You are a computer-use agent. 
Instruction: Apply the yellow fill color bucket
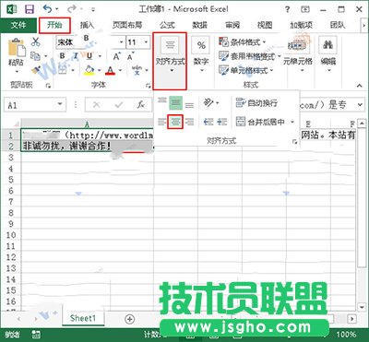pos(89,70)
